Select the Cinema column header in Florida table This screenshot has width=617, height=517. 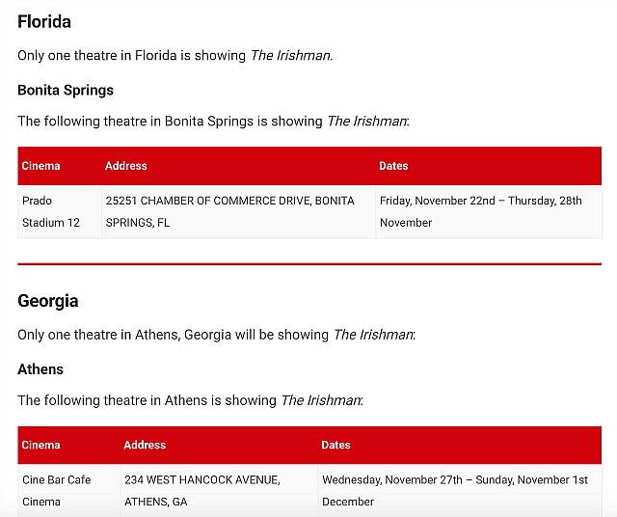tap(40, 166)
